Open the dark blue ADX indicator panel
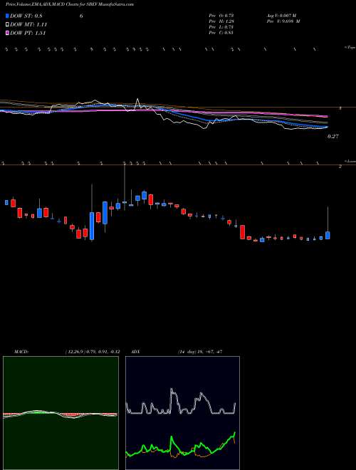Viewport: 356px width, 470px height. 182,413
